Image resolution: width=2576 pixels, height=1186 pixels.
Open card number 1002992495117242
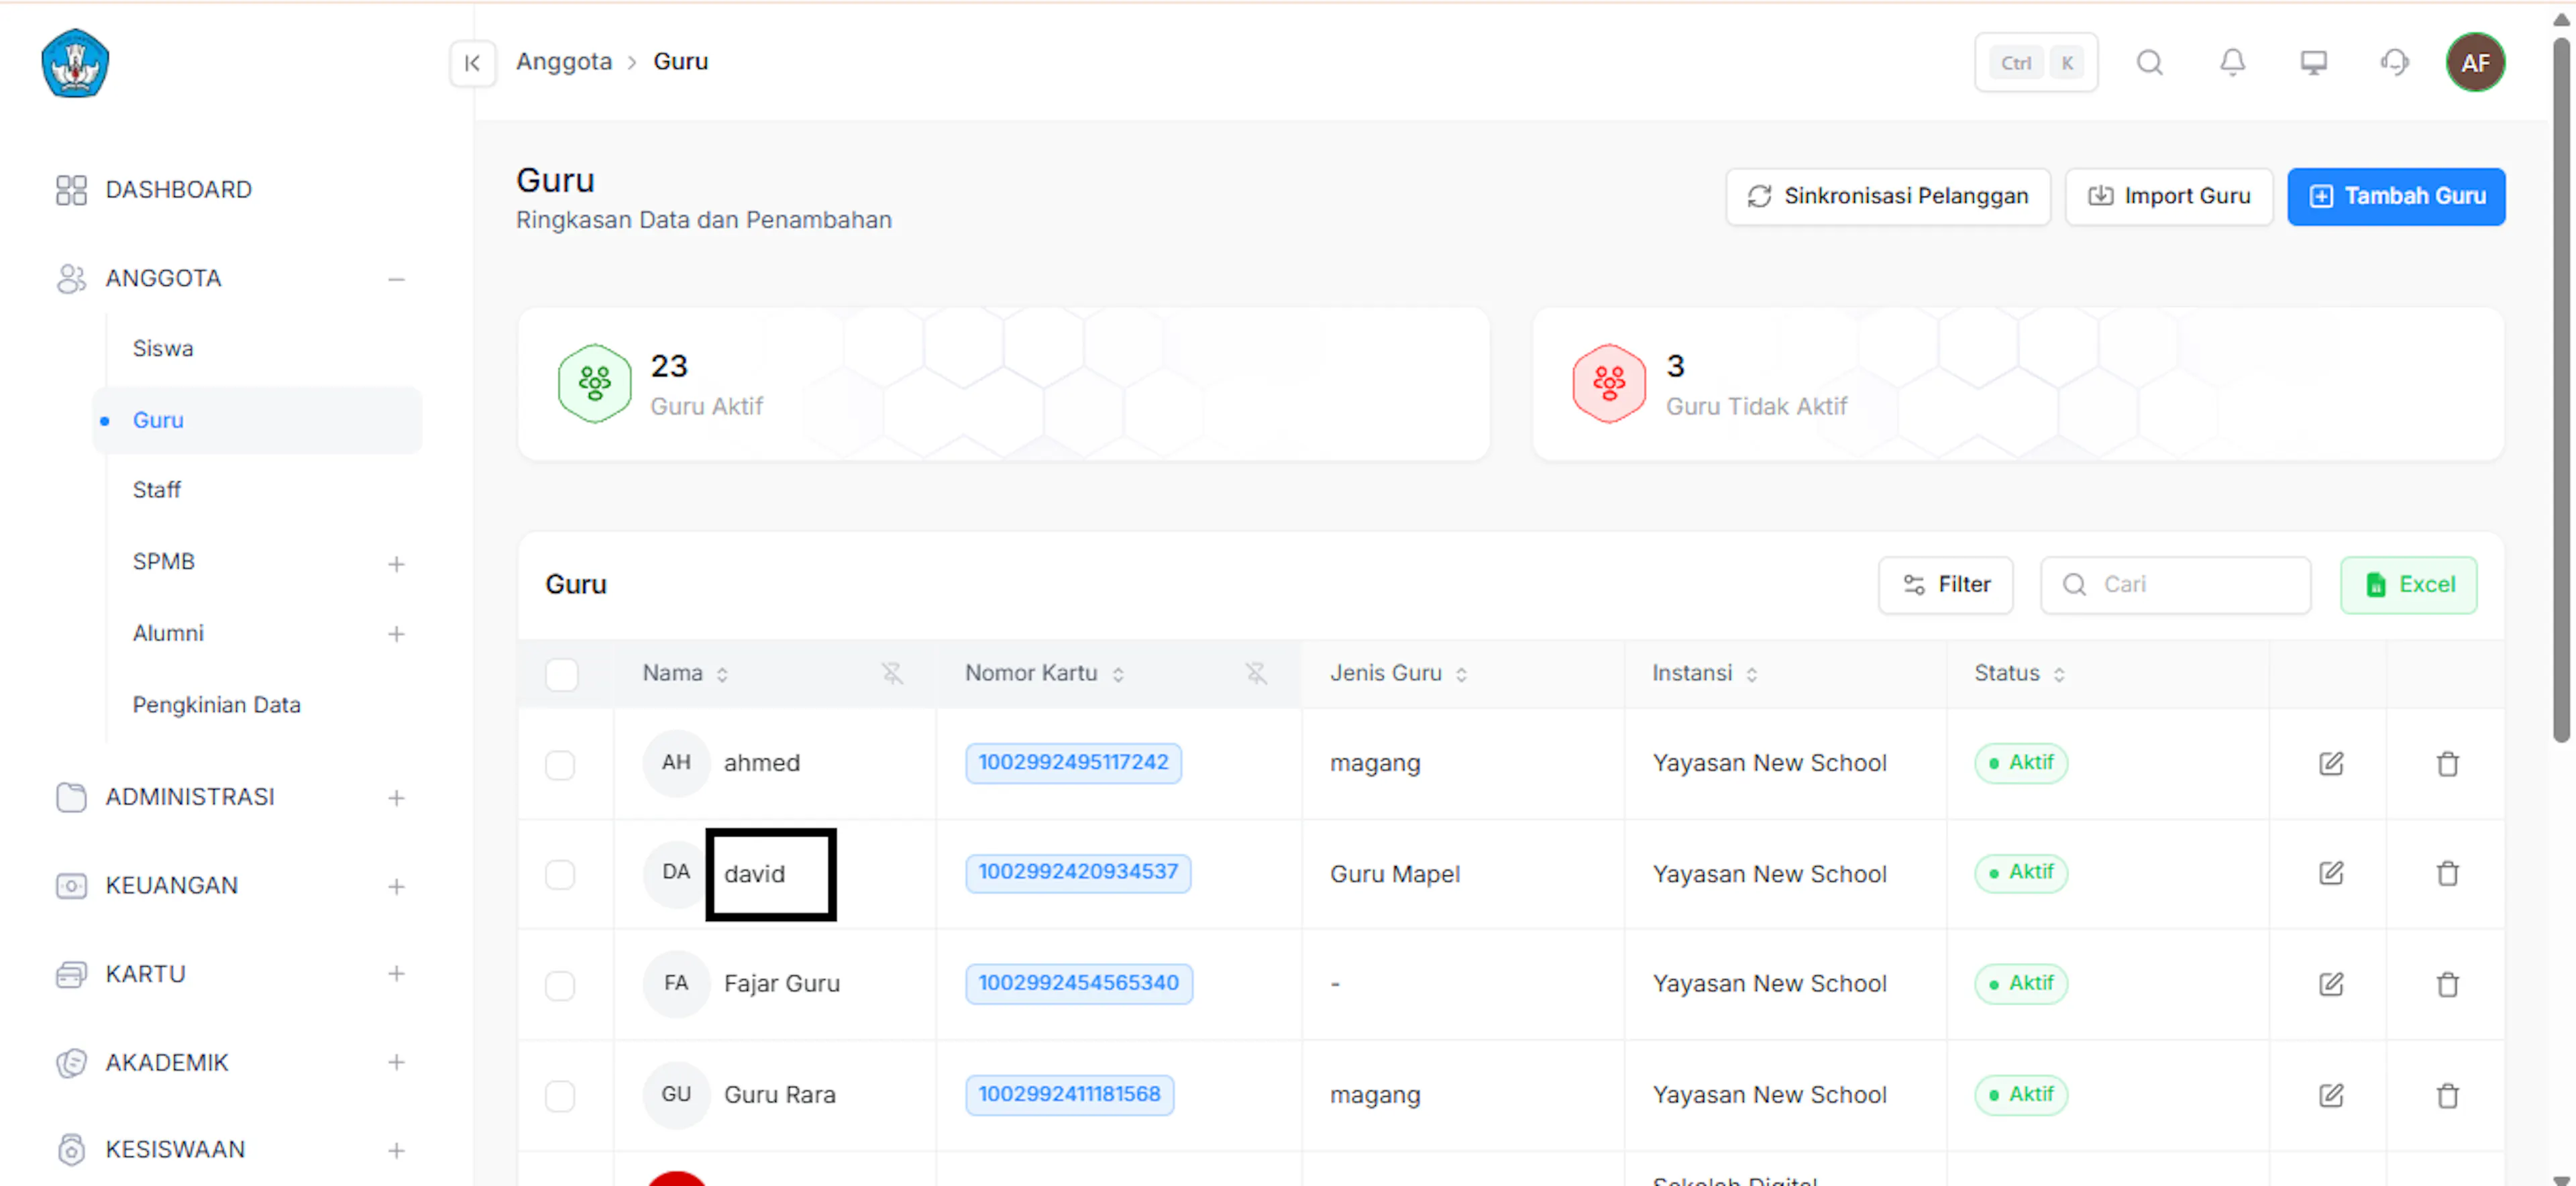[x=1073, y=763]
